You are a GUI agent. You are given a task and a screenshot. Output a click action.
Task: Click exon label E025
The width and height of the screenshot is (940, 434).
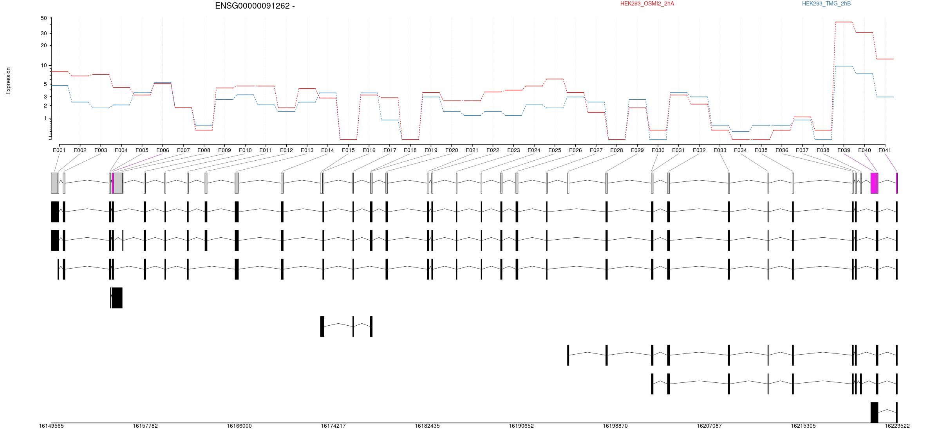point(555,150)
